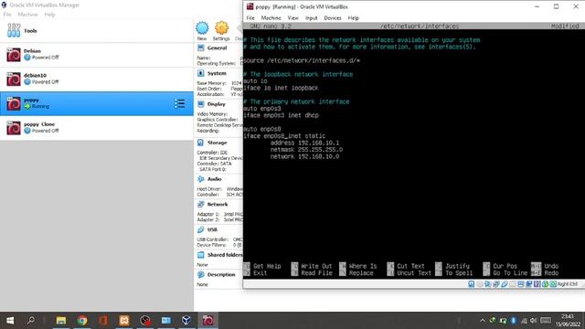Click the Description section icon
The height and width of the screenshot is (329, 585).
[201, 274]
